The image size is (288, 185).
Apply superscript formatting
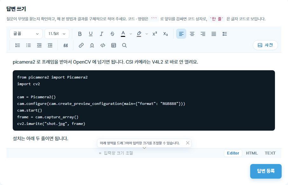point(155,34)
